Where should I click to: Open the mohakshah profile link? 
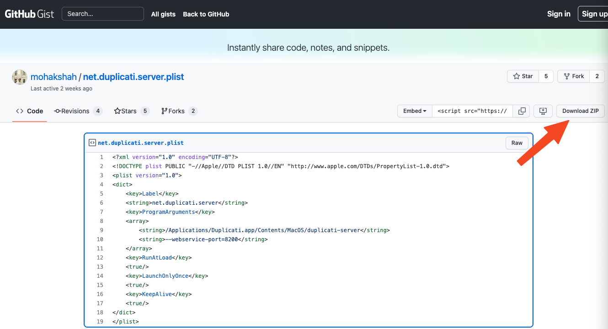(x=53, y=77)
